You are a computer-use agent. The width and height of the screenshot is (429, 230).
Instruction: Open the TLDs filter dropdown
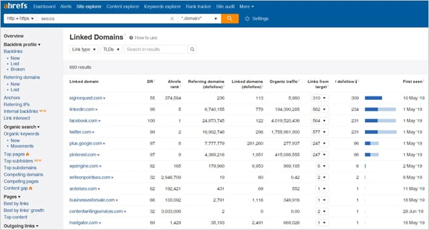pos(111,49)
